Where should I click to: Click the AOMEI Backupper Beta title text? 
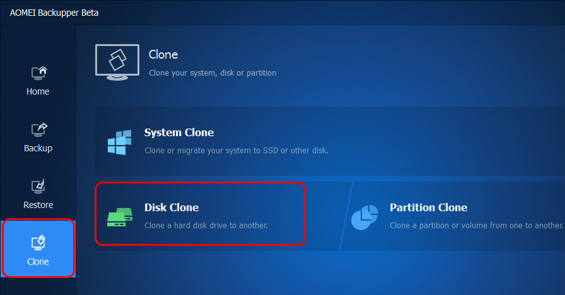tap(54, 13)
